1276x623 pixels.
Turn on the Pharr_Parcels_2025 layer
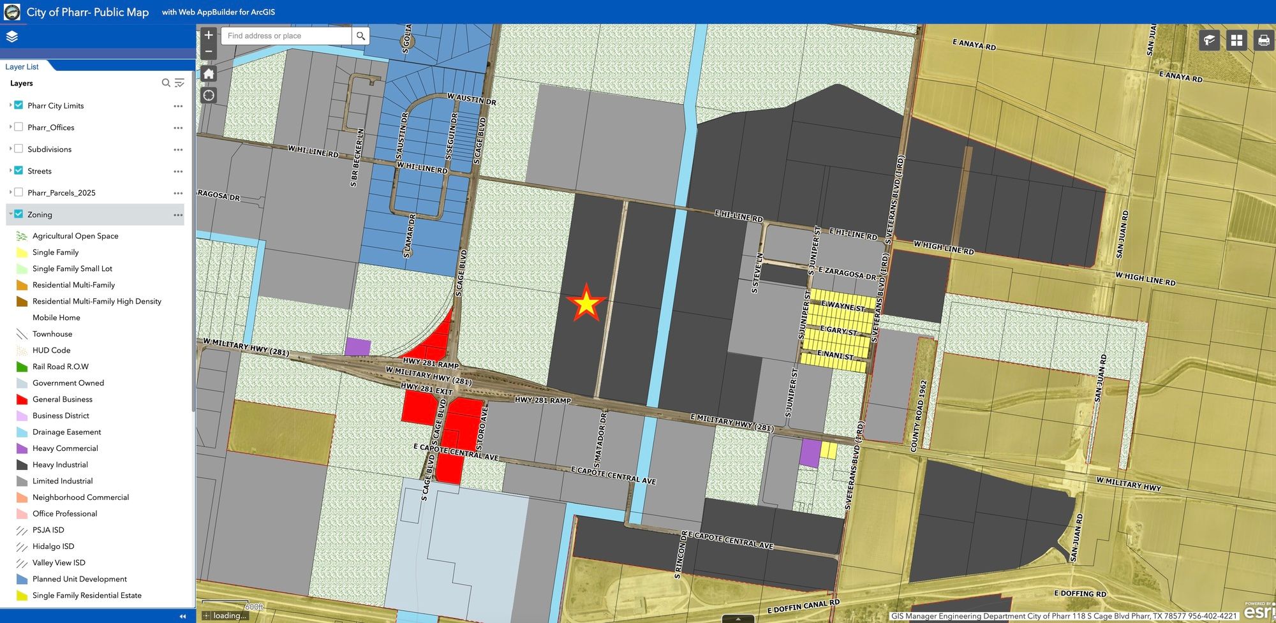coord(19,192)
